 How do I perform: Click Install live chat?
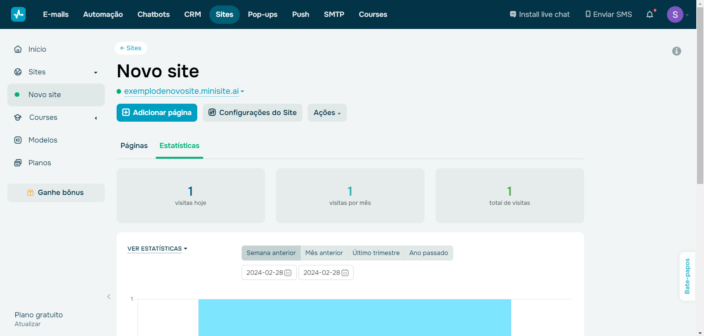click(540, 14)
